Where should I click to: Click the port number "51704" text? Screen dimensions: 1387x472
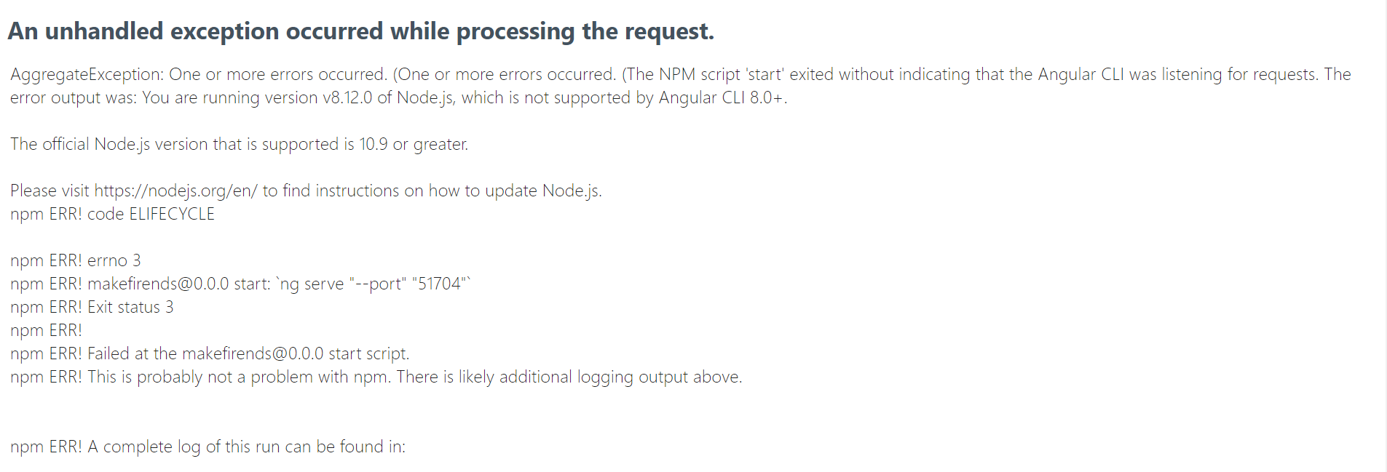pos(440,284)
